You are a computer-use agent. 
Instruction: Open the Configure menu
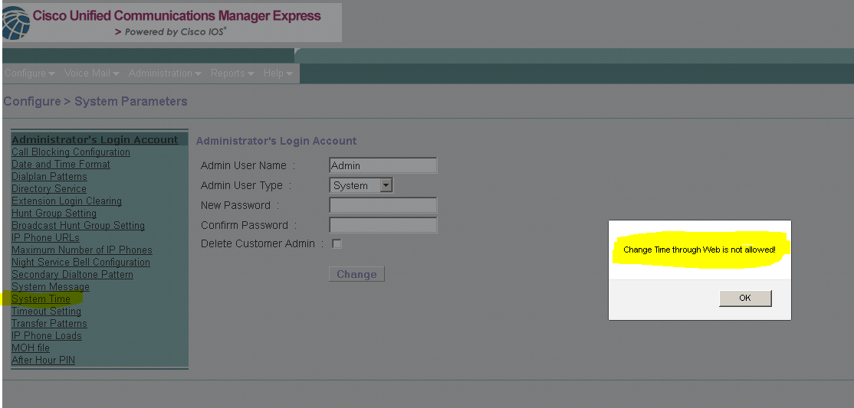coord(29,73)
